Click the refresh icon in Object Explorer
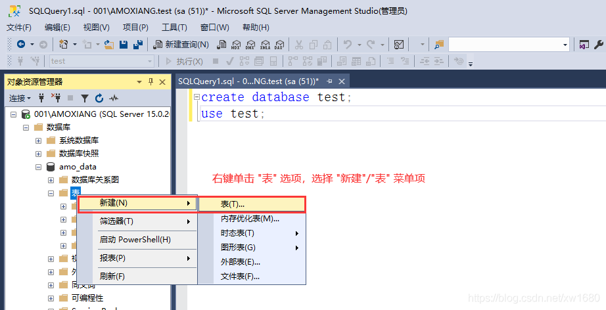Viewport: 606px width, 310px height. click(x=99, y=99)
